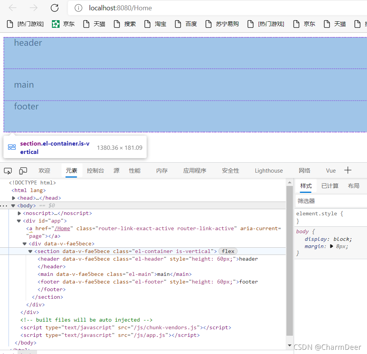367x354 pixels.
Task: Select the header el-header DOM line
Action: [x=148, y=259]
